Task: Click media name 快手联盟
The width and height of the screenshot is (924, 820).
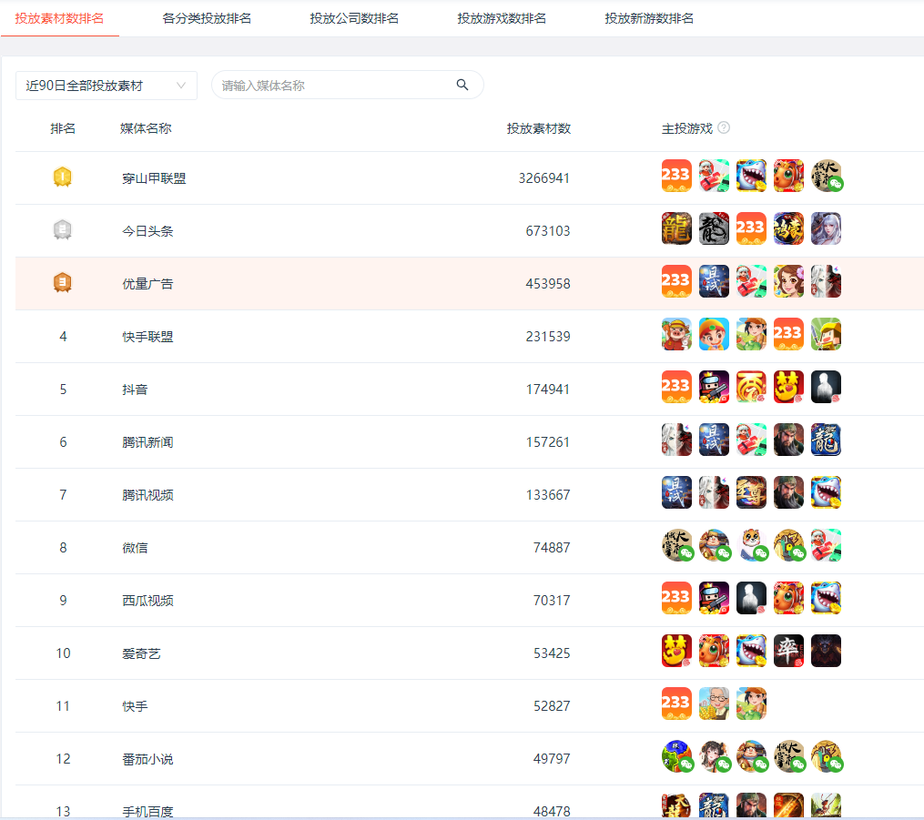Action: tap(147, 337)
